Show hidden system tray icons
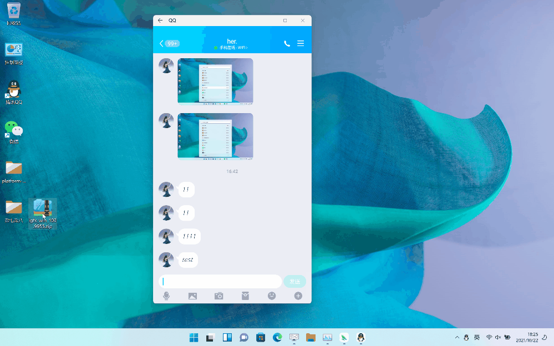 click(x=457, y=337)
